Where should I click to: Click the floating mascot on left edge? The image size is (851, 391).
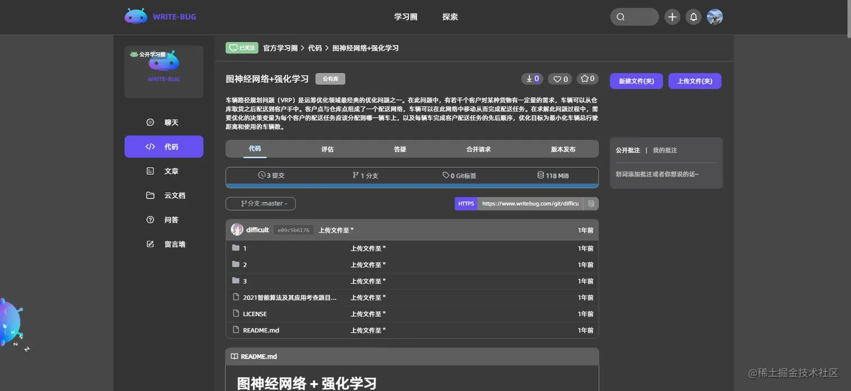click(11, 323)
